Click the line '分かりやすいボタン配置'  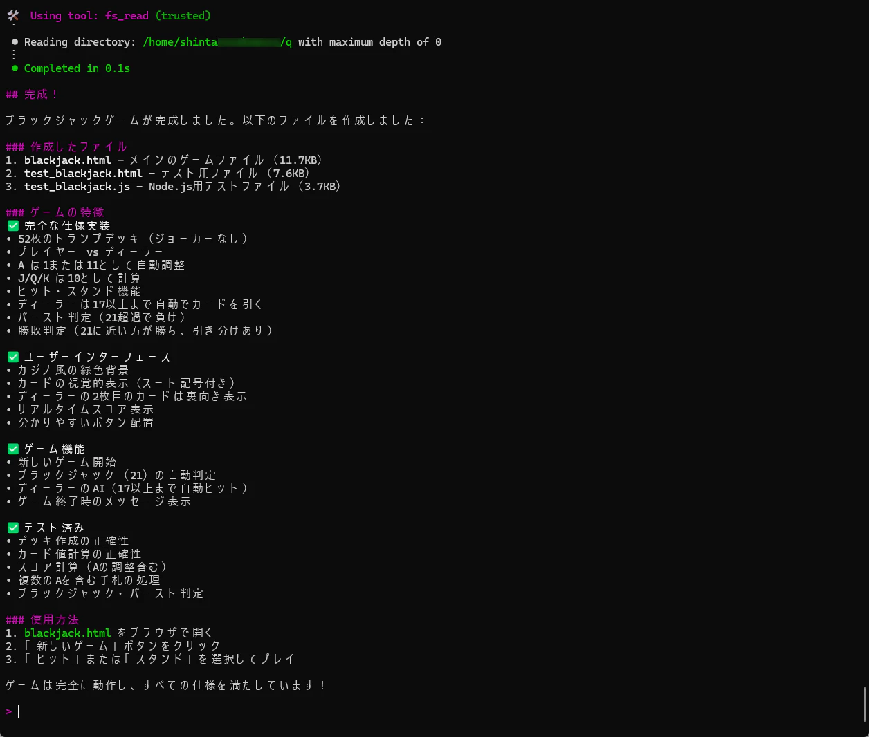point(86,422)
